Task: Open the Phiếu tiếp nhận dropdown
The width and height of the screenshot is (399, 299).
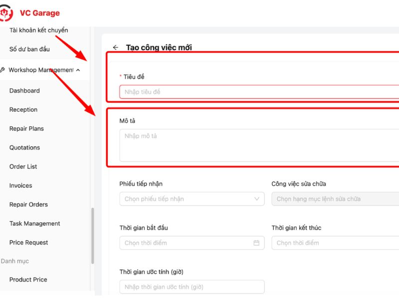Action: click(x=192, y=199)
